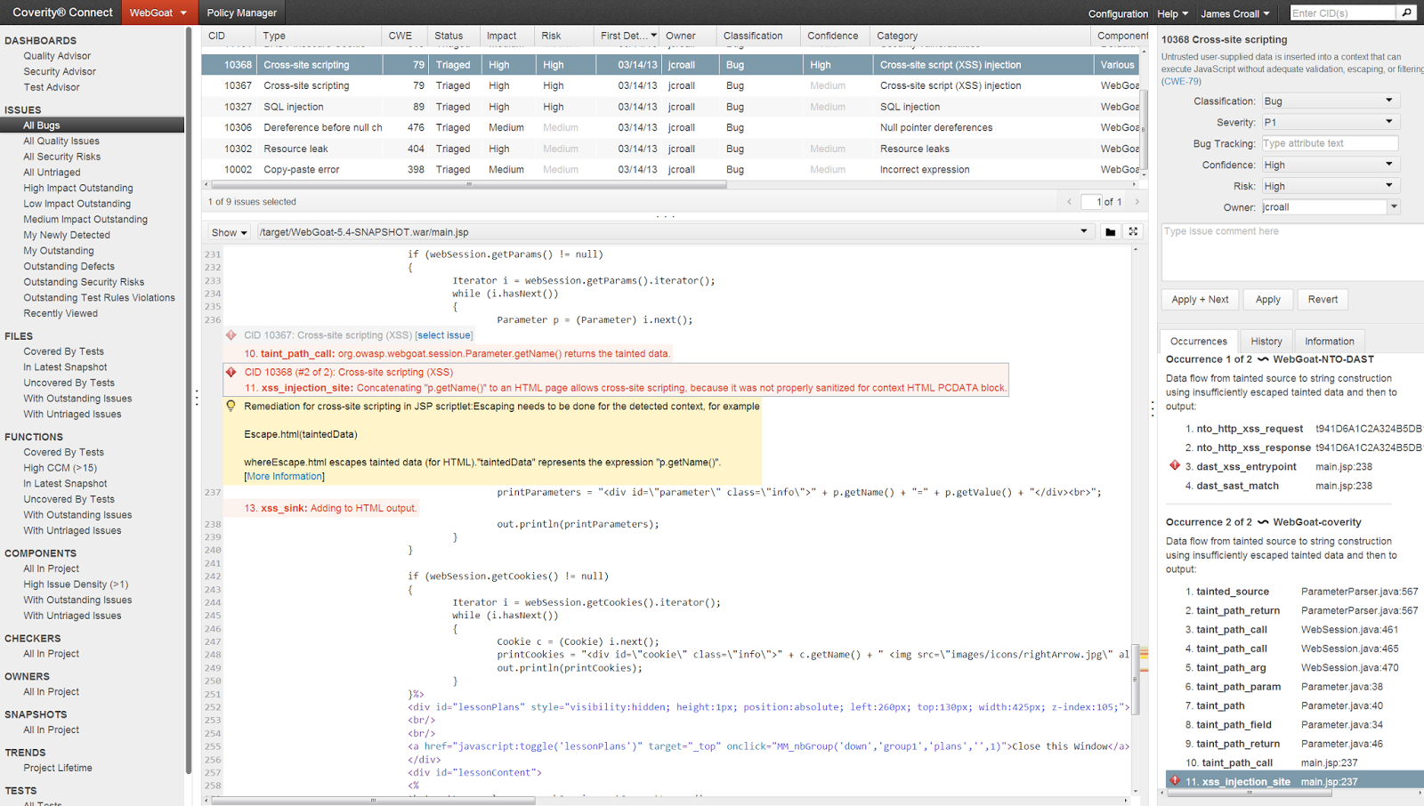Click the page number field in pagination
Screen dimensions: 1424x806
pyautogui.click(x=1092, y=202)
